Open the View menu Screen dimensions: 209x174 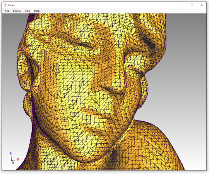[x=27, y=11]
